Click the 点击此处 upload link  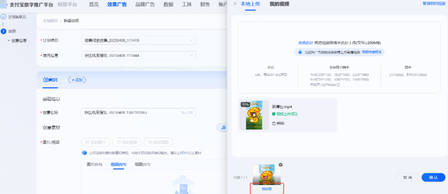[x=306, y=43]
